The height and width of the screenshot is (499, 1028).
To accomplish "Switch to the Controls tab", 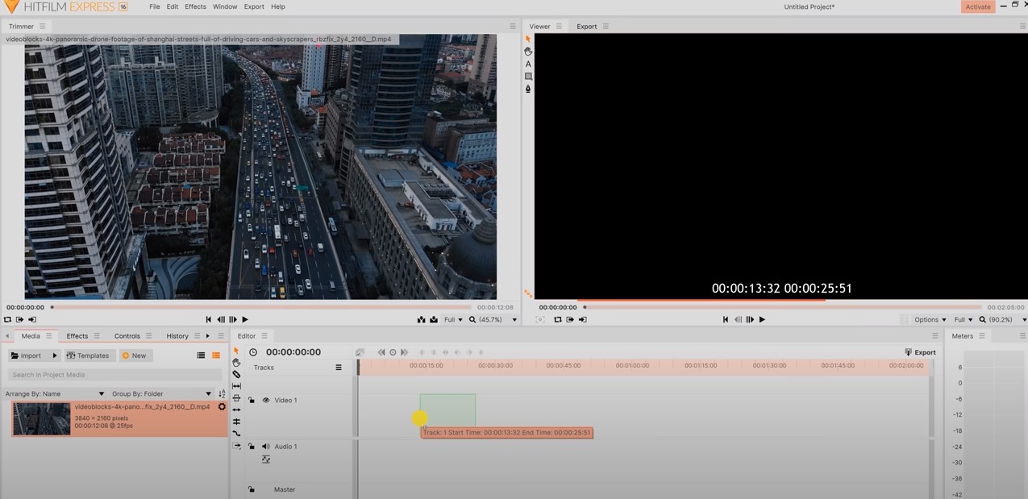I will tap(127, 336).
